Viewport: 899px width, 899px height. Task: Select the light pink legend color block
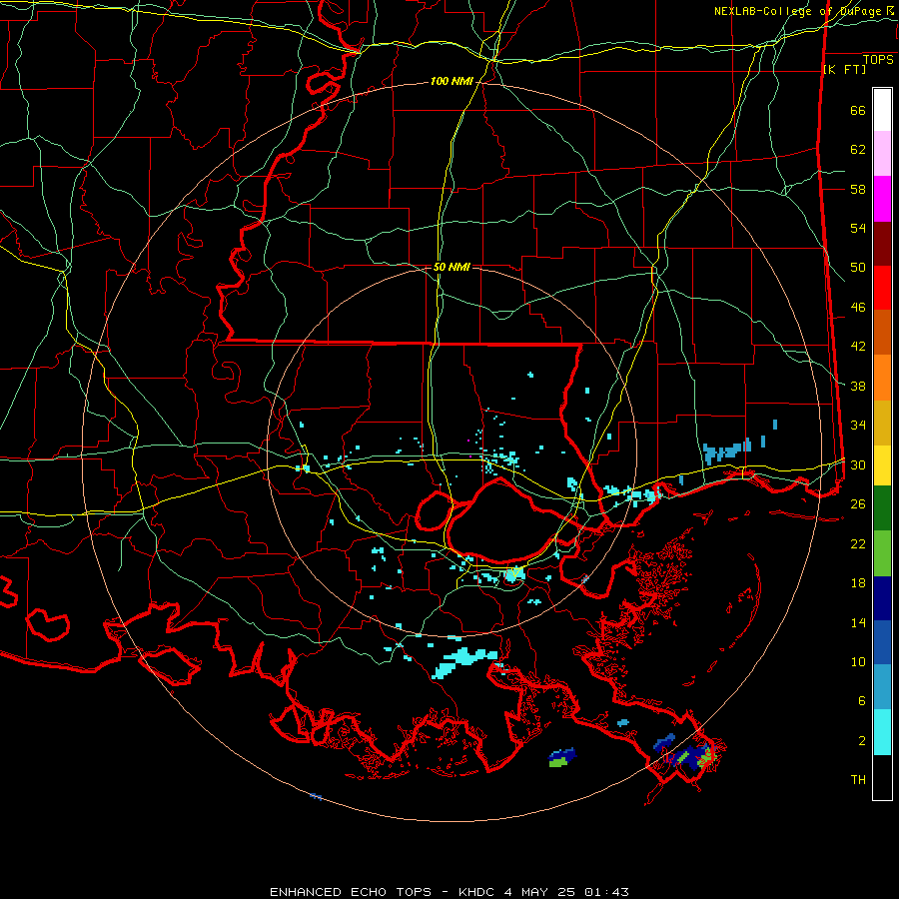point(882,154)
